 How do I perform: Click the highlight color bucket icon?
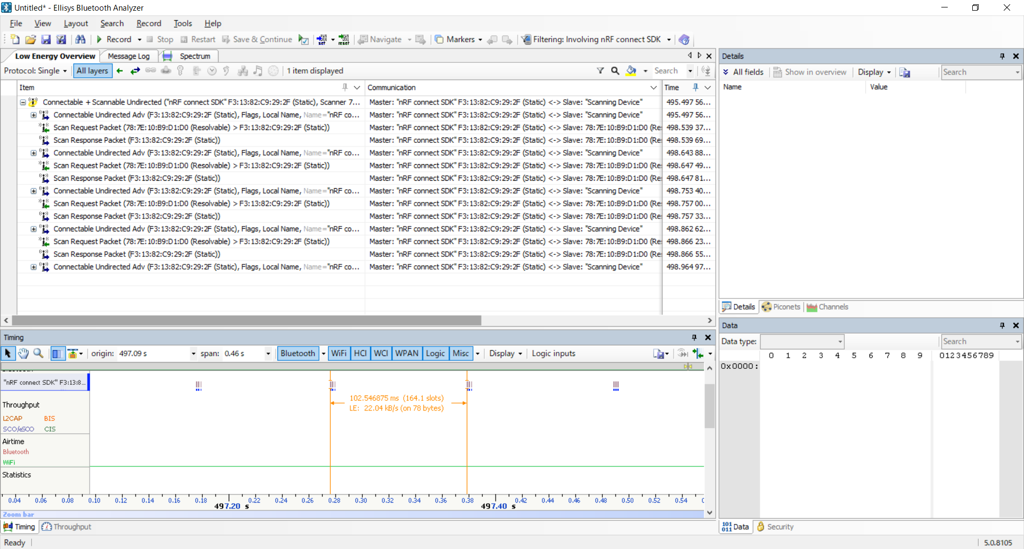(x=631, y=71)
